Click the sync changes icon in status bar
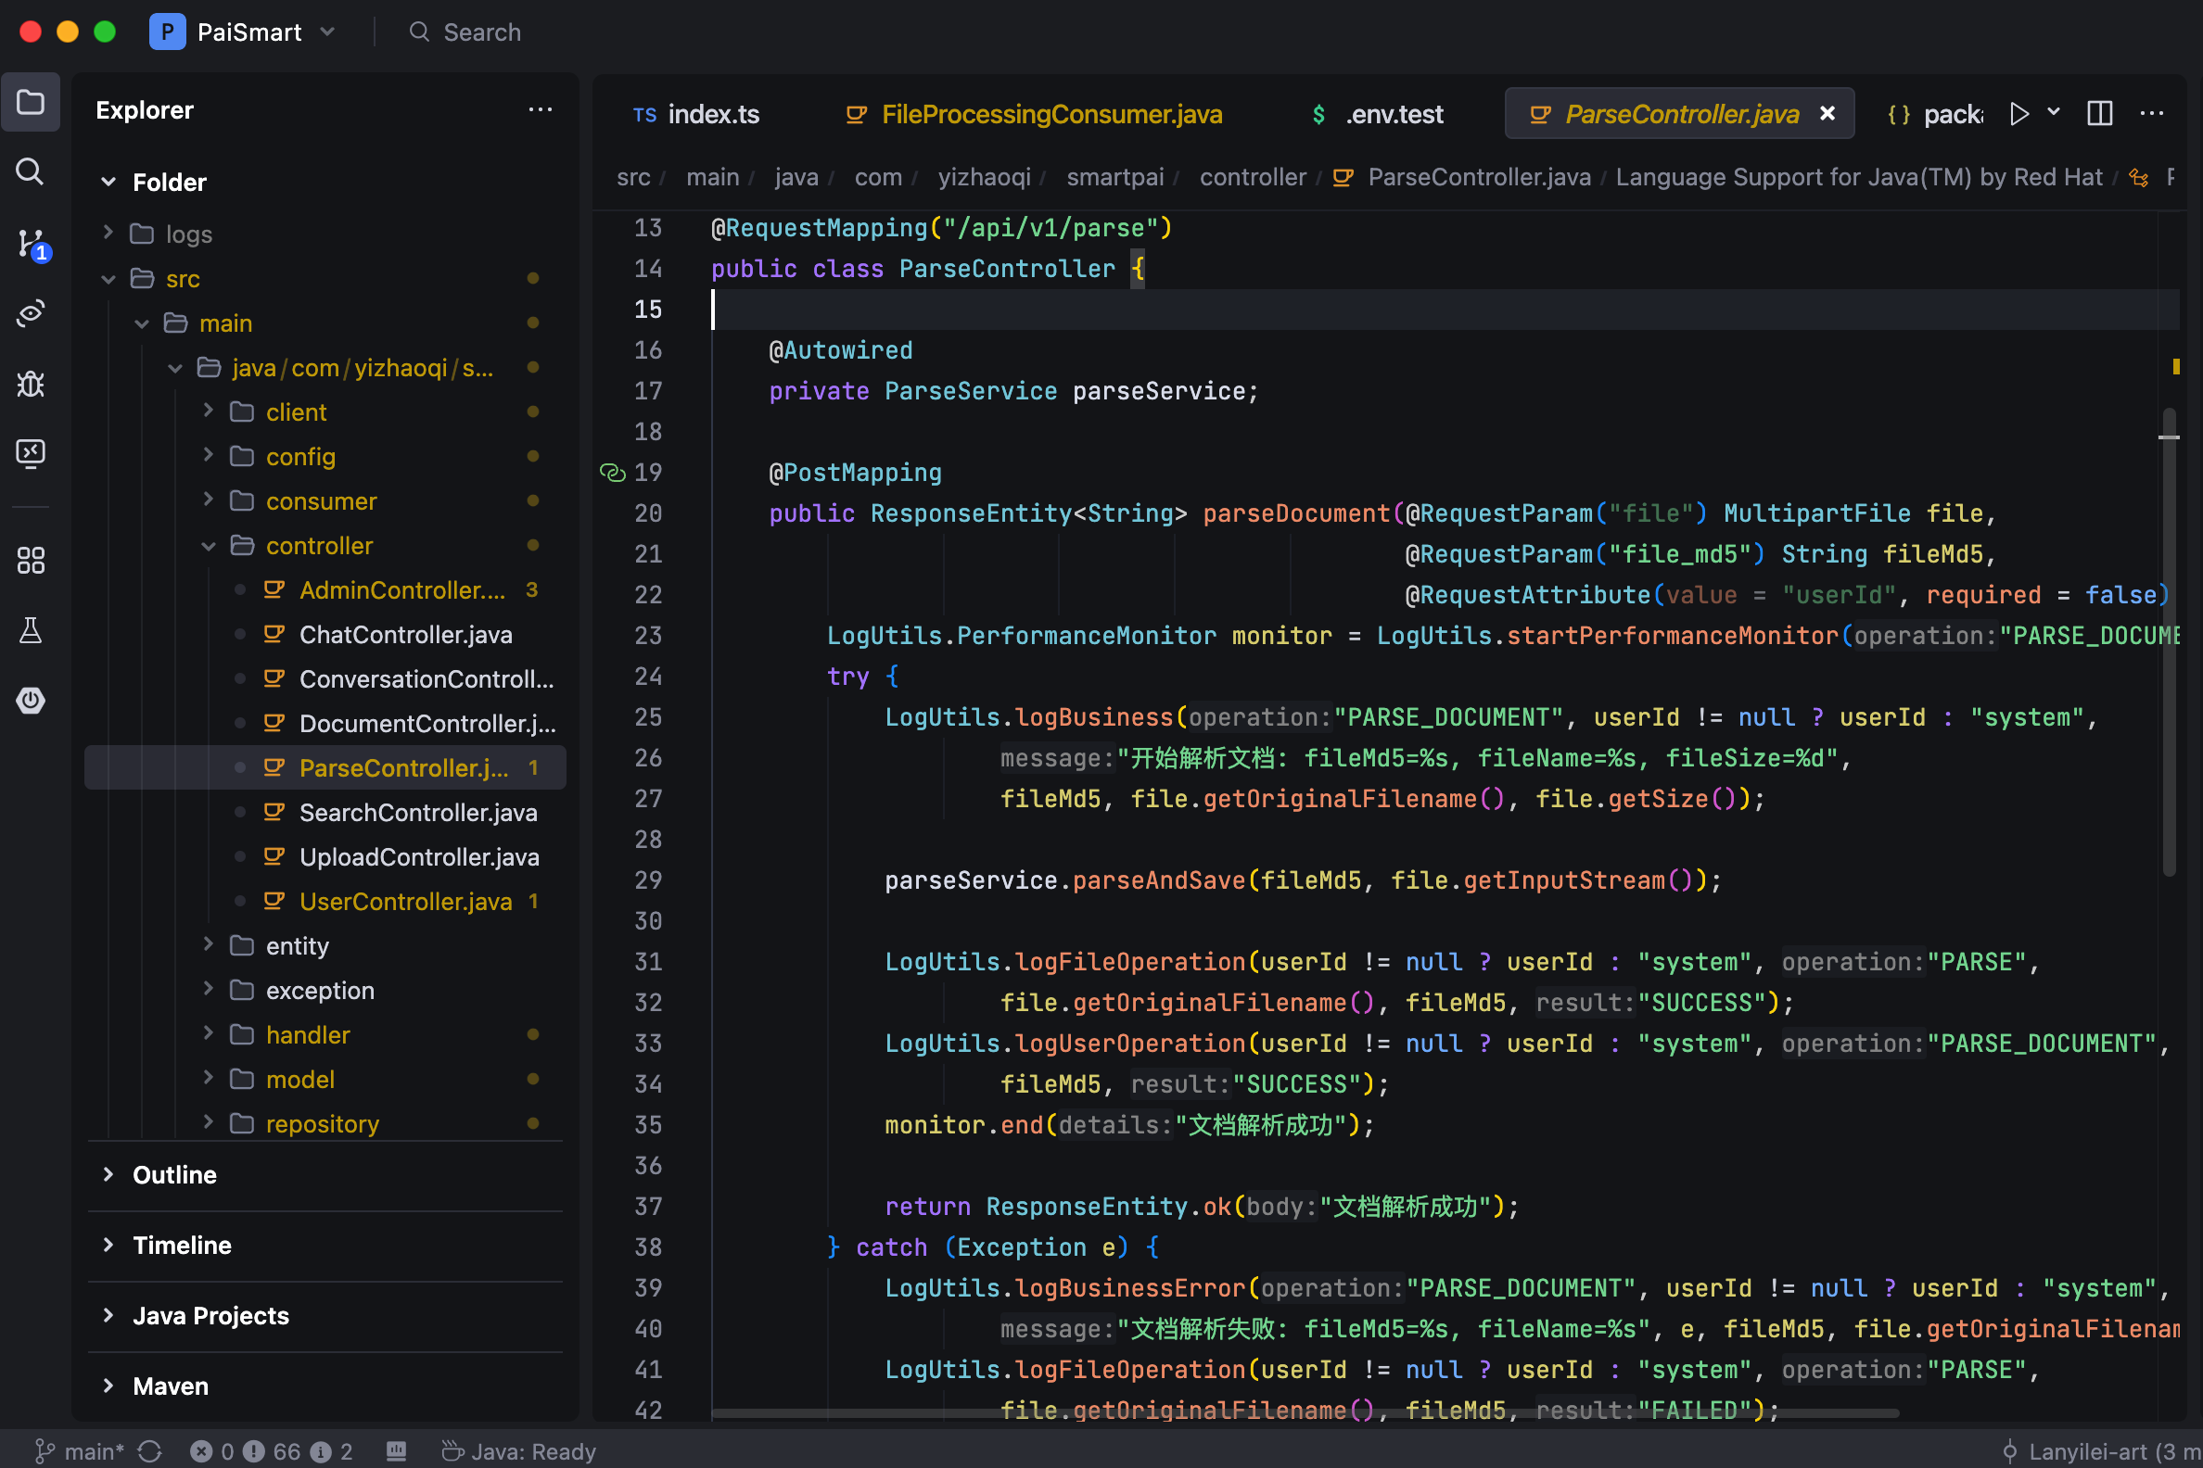The height and width of the screenshot is (1468, 2203). (150, 1451)
